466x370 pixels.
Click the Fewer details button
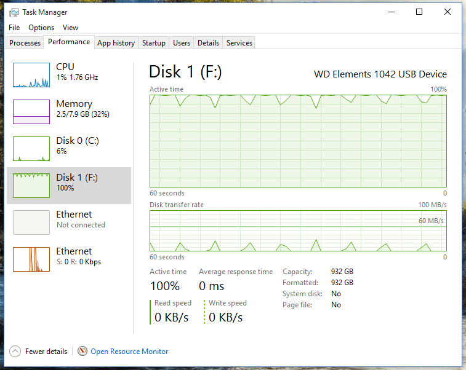tap(38, 352)
